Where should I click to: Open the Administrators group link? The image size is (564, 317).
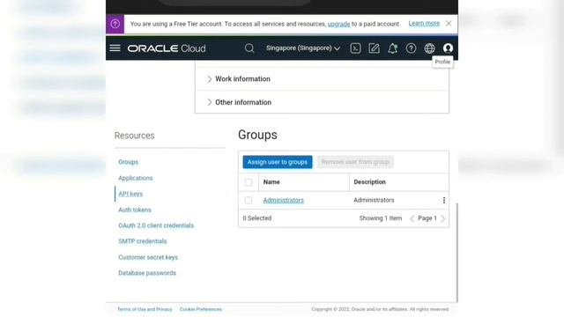(x=284, y=200)
